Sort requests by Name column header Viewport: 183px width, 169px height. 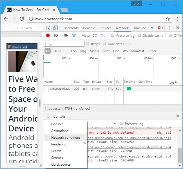[x=58, y=82]
